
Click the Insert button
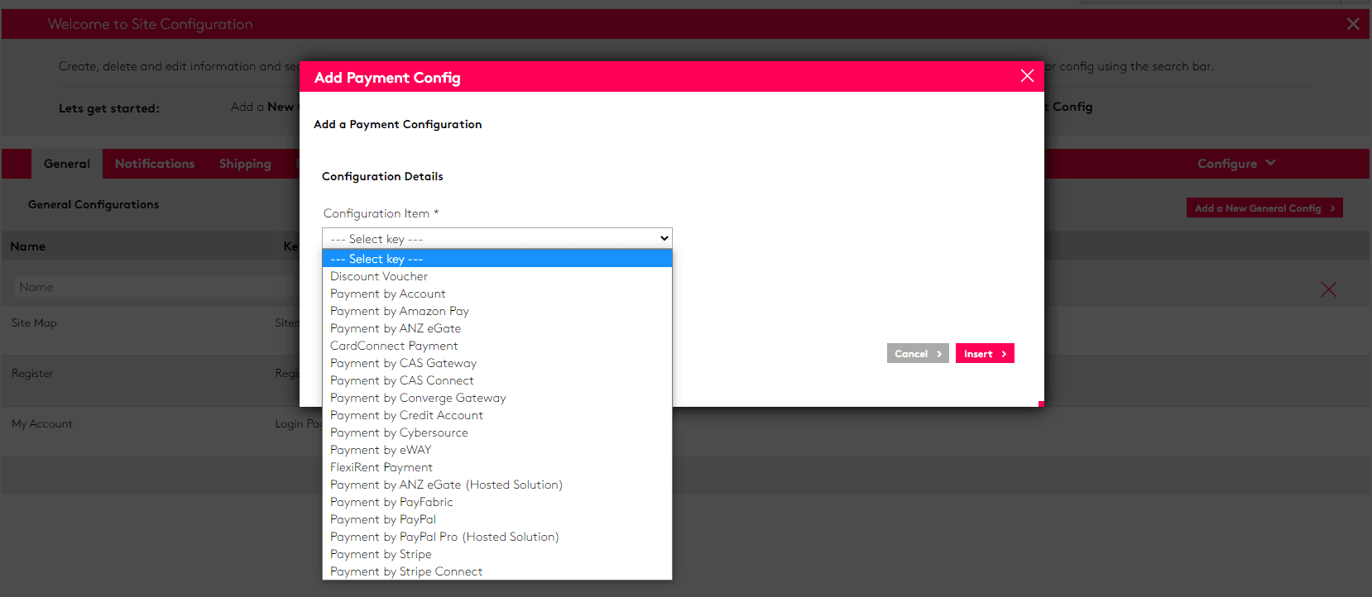point(985,353)
